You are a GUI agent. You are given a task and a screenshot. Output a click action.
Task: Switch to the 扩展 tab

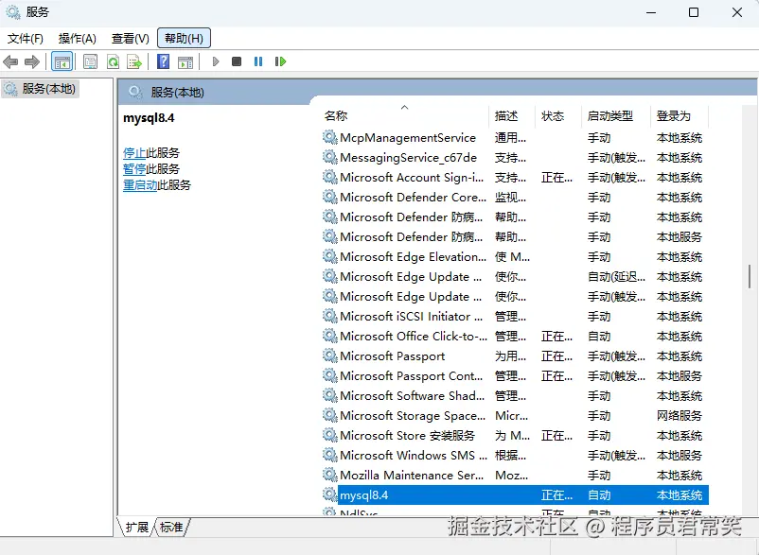pyautogui.click(x=137, y=527)
